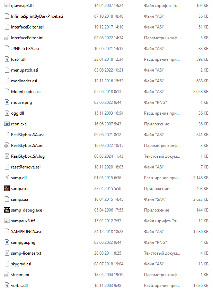Select the samp-license.txt file

coord(26,253)
